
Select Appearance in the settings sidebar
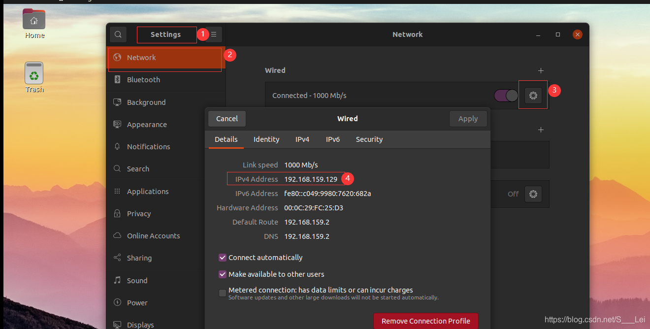166,124
